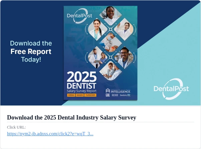The height and width of the screenshot is (149, 201).
Task: Click the 2025 Dentist Salary Survey report cover
Action: pyautogui.click(x=100, y=53)
